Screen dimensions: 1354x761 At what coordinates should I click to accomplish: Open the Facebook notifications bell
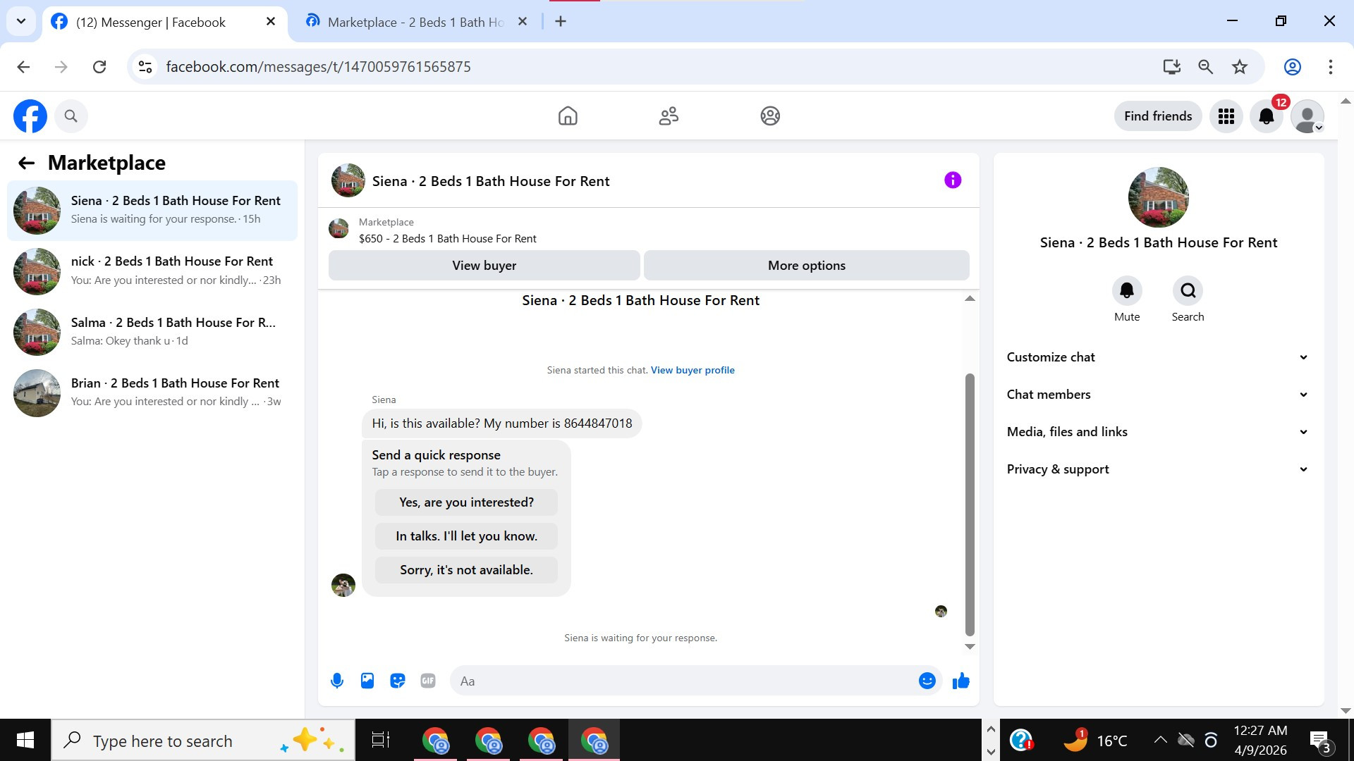pyautogui.click(x=1267, y=116)
